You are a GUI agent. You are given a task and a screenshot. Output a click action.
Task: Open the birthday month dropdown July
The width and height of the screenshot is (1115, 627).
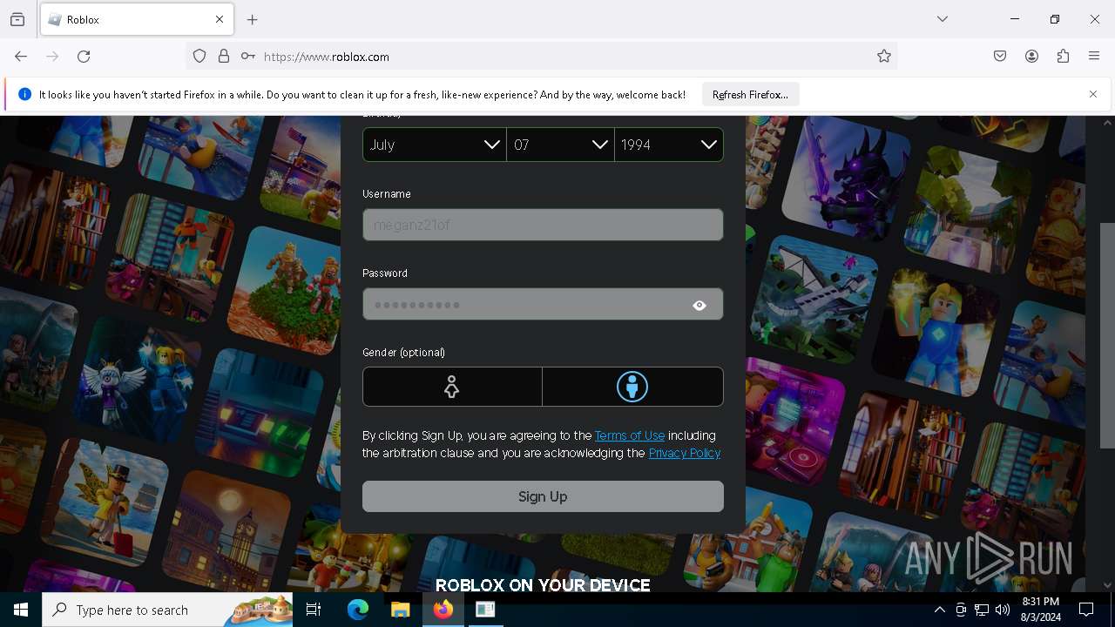pyautogui.click(x=435, y=145)
